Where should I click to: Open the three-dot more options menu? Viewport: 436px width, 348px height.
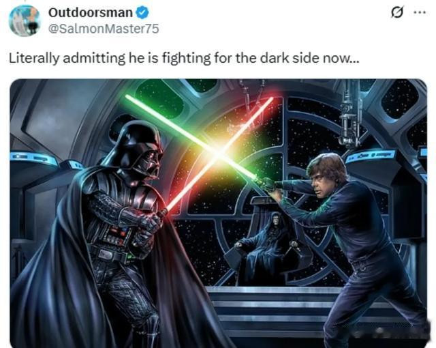pyautogui.click(x=420, y=12)
